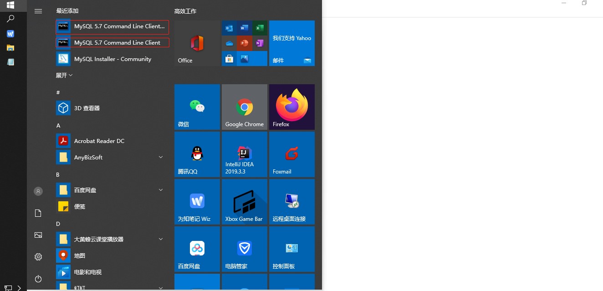The width and height of the screenshot is (603, 291).
Task: Open Settings gear in Start rail
Action: [38, 257]
